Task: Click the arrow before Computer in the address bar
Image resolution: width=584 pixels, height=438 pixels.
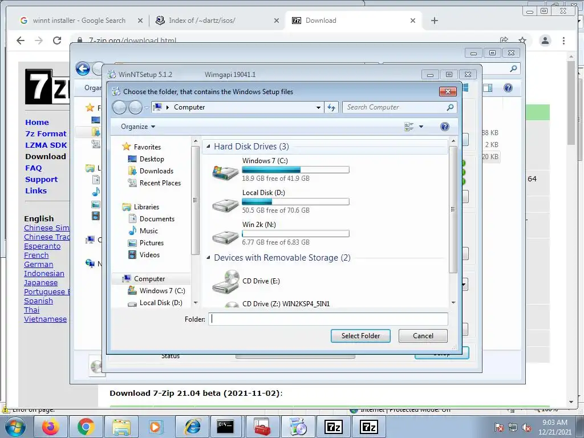Action: pos(168,107)
